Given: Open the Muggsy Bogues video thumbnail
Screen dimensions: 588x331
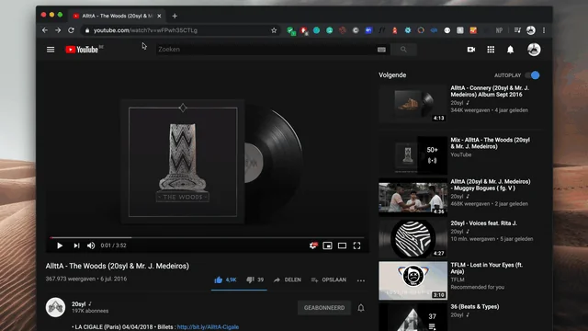Looking at the screenshot, I should point(413,198).
